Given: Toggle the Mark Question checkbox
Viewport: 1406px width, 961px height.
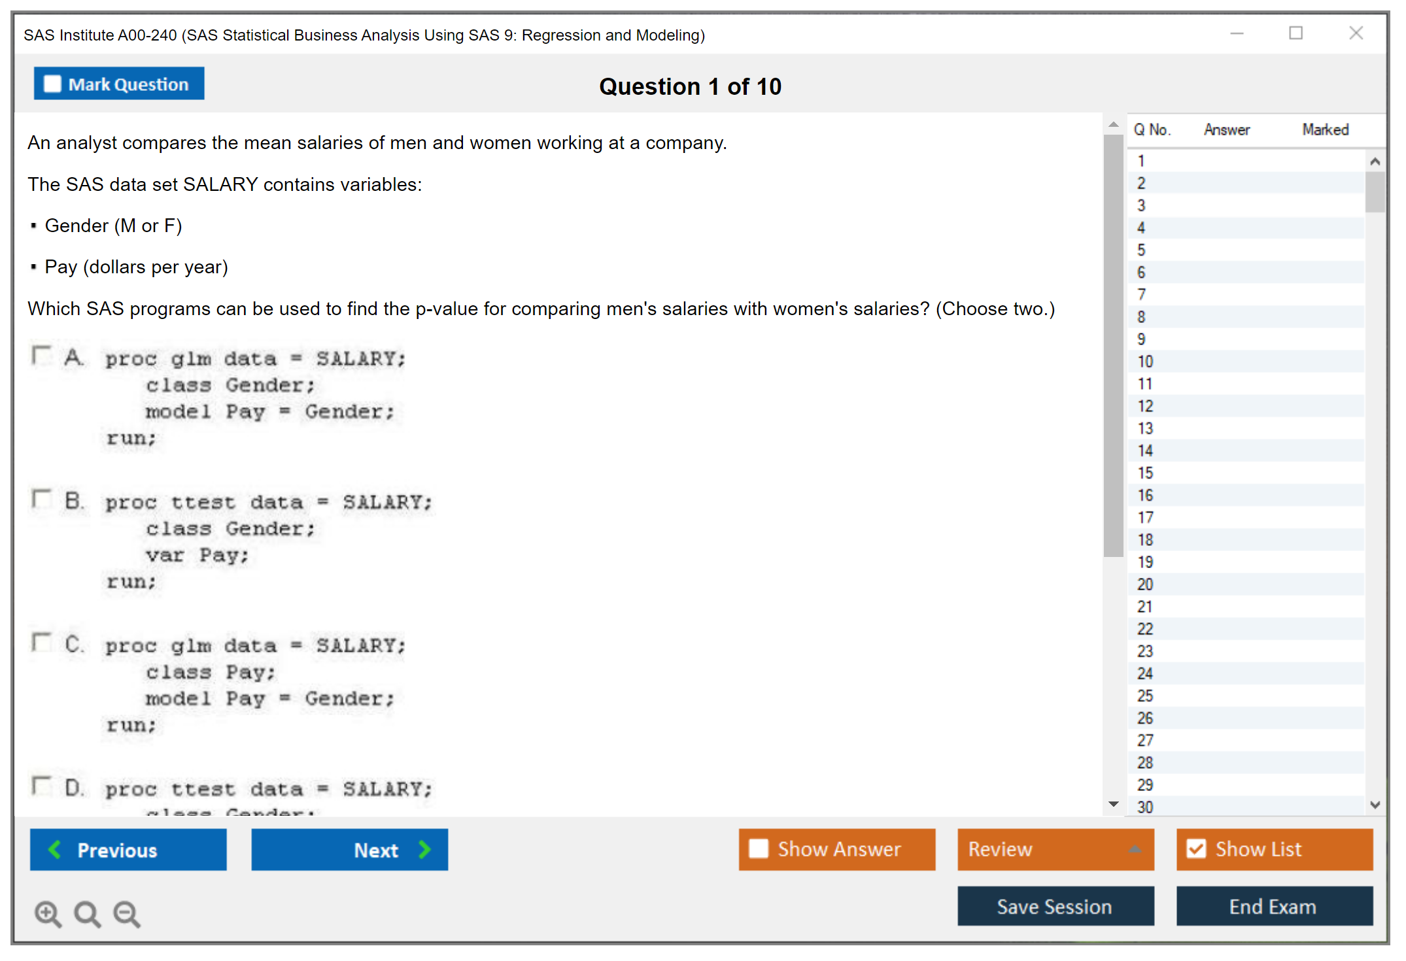Looking at the screenshot, I should [x=52, y=84].
